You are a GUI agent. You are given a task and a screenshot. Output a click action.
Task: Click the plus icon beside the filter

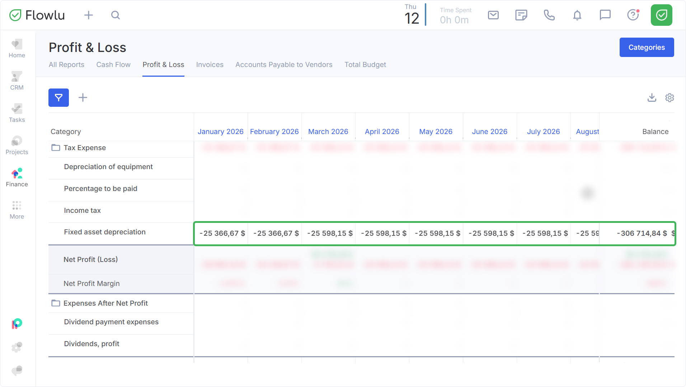point(83,97)
